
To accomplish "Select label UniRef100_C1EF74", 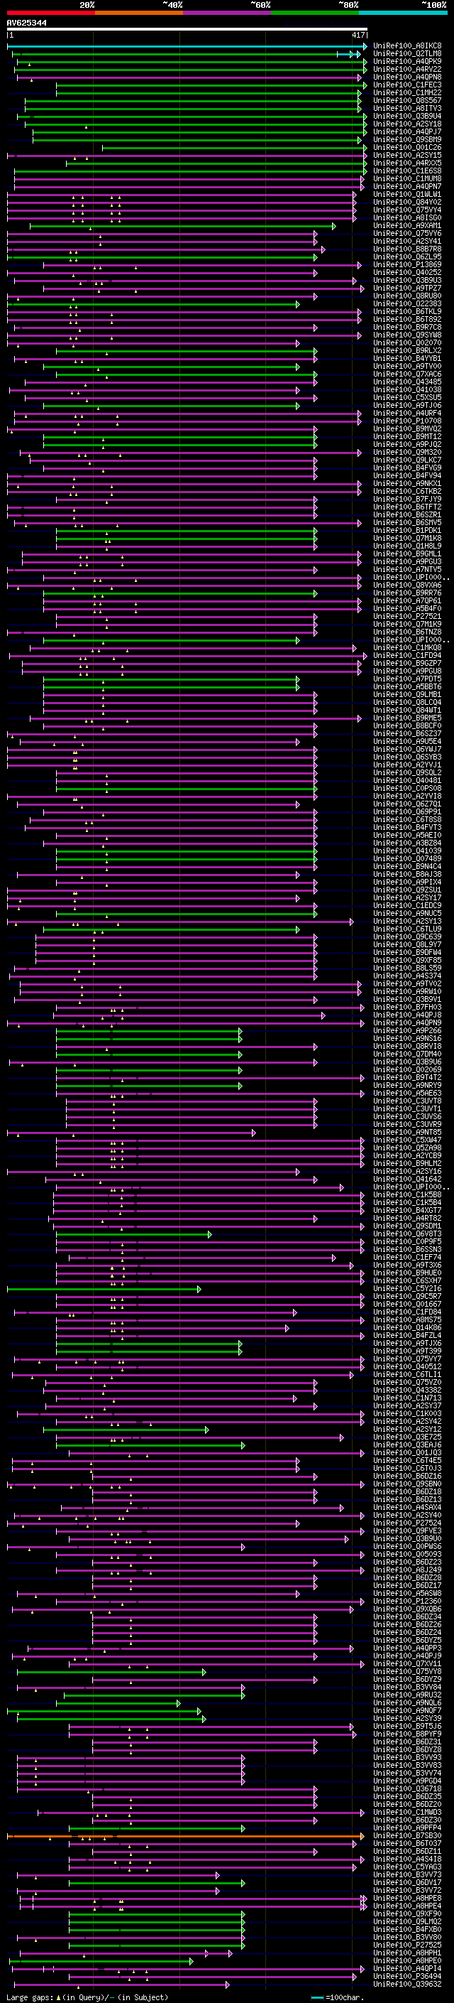I will [407, 1258].
